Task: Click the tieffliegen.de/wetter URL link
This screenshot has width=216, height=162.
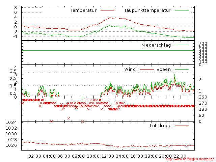Action: pyautogui.click(x=190, y=159)
